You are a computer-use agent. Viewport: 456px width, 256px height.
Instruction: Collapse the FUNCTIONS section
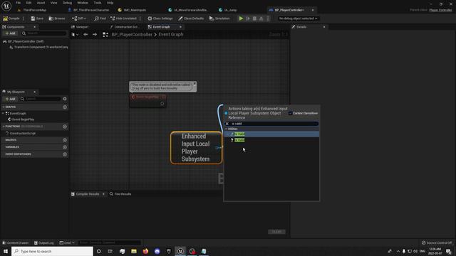point(4,127)
